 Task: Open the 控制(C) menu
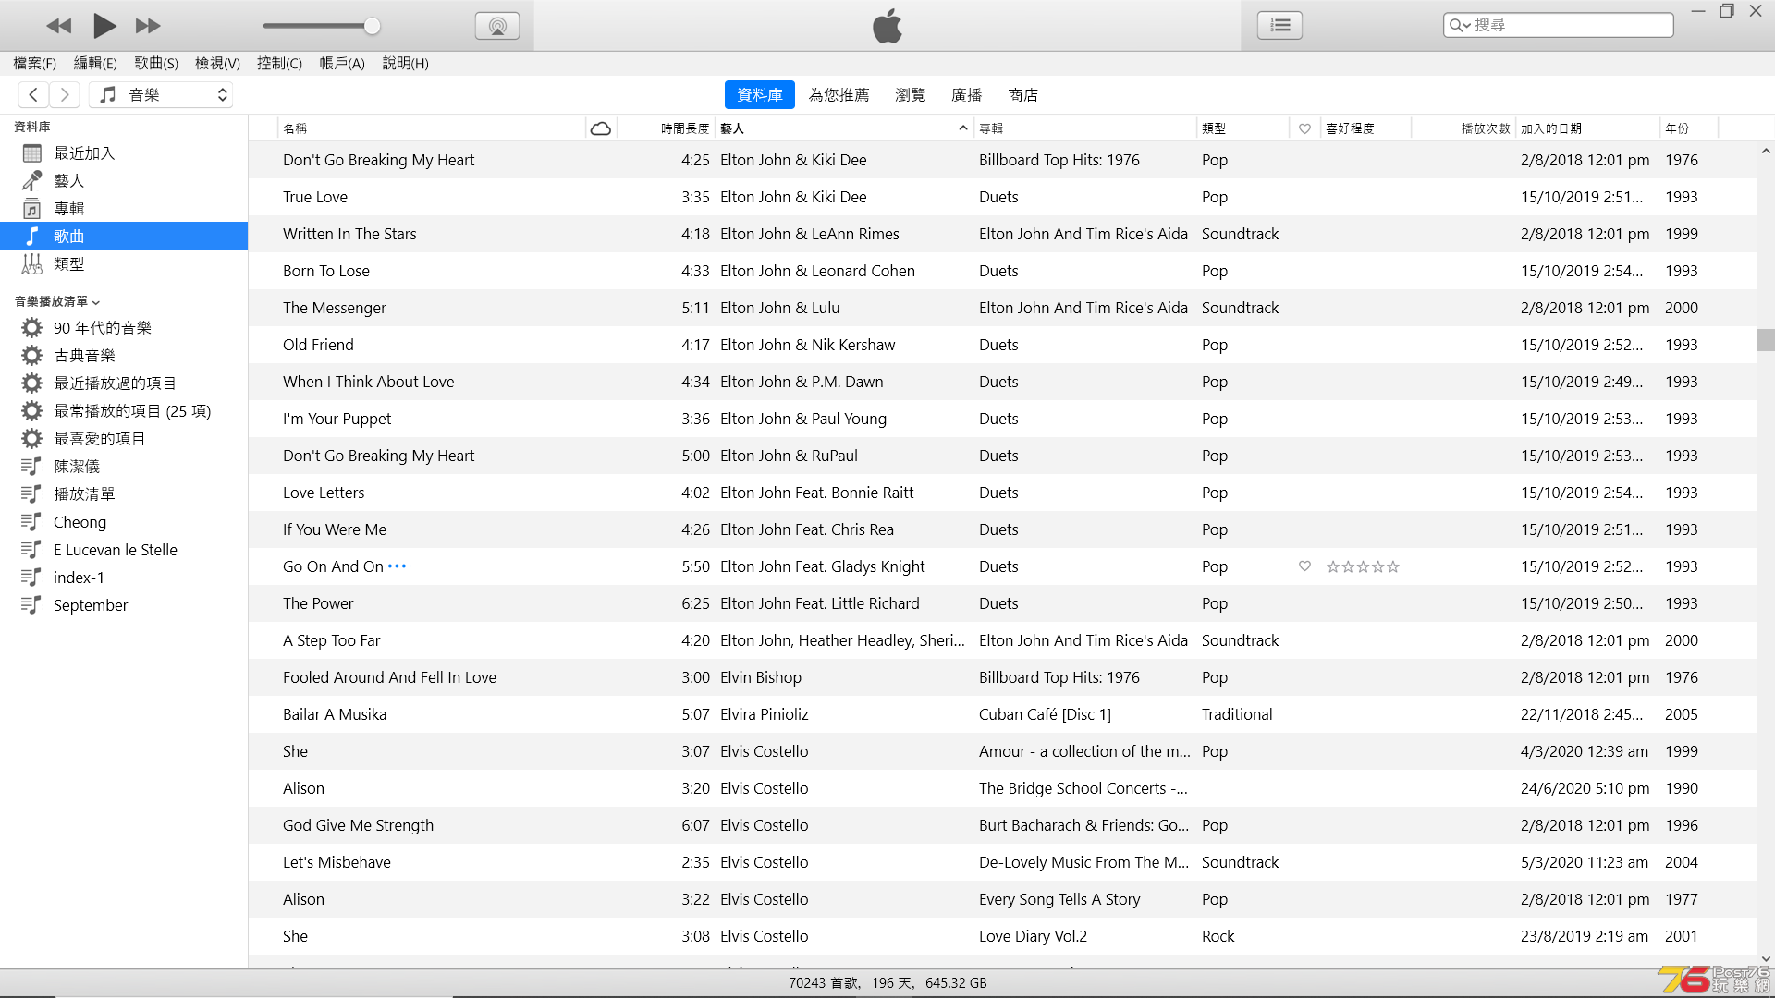(279, 63)
